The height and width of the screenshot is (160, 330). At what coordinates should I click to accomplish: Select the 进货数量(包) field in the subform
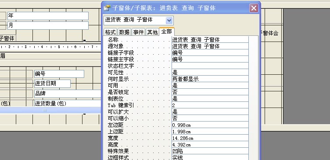[x=68, y=103]
